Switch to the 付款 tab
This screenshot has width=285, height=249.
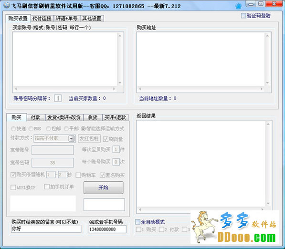pos(36,117)
